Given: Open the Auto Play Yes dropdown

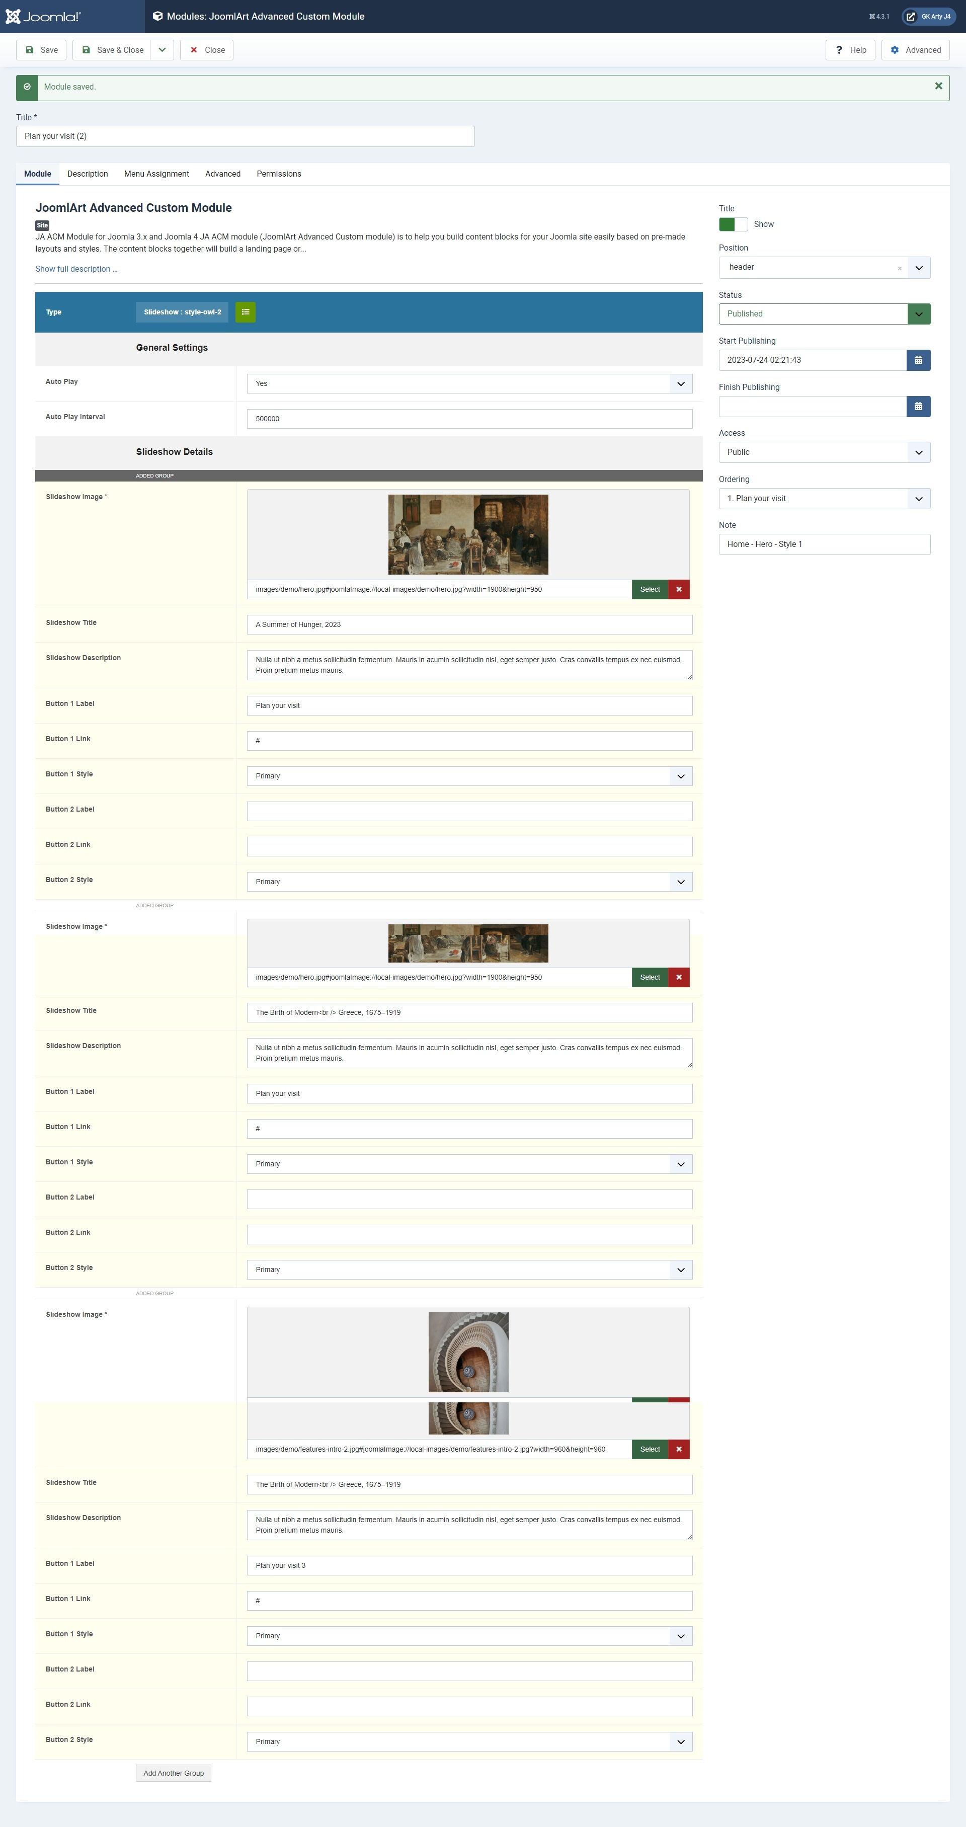Looking at the screenshot, I should (469, 384).
